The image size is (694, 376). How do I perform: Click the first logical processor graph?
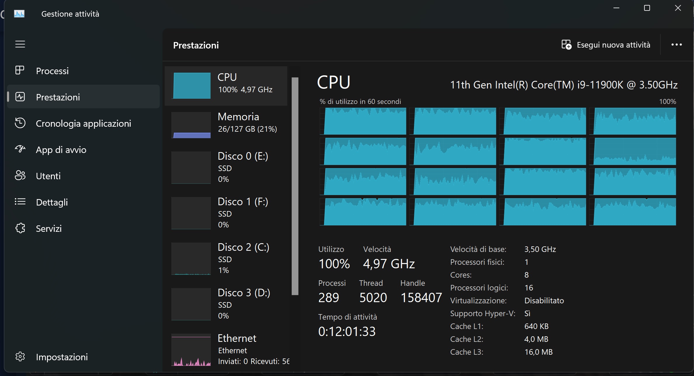(x=363, y=121)
